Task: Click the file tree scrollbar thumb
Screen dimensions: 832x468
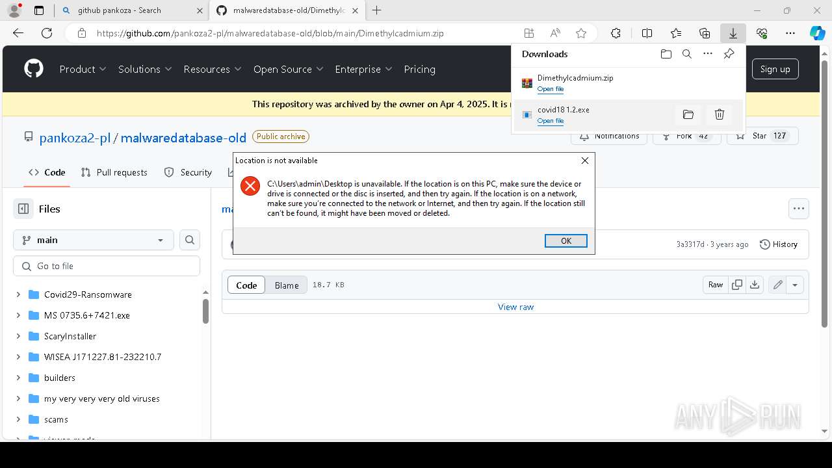Action: pos(205,311)
